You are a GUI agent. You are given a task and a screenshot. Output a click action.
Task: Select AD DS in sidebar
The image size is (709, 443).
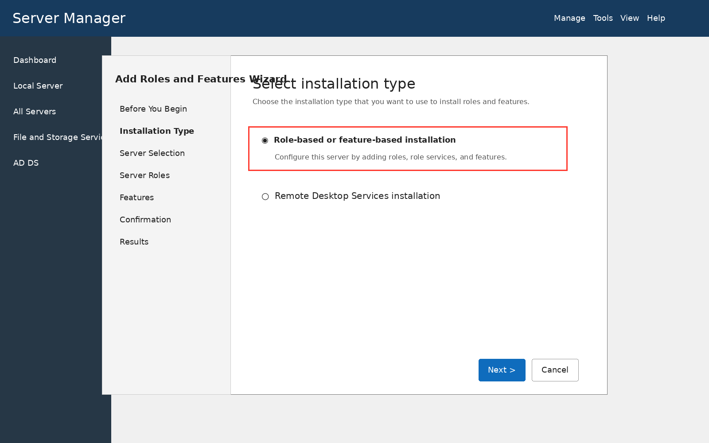pyautogui.click(x=26, y=163)
